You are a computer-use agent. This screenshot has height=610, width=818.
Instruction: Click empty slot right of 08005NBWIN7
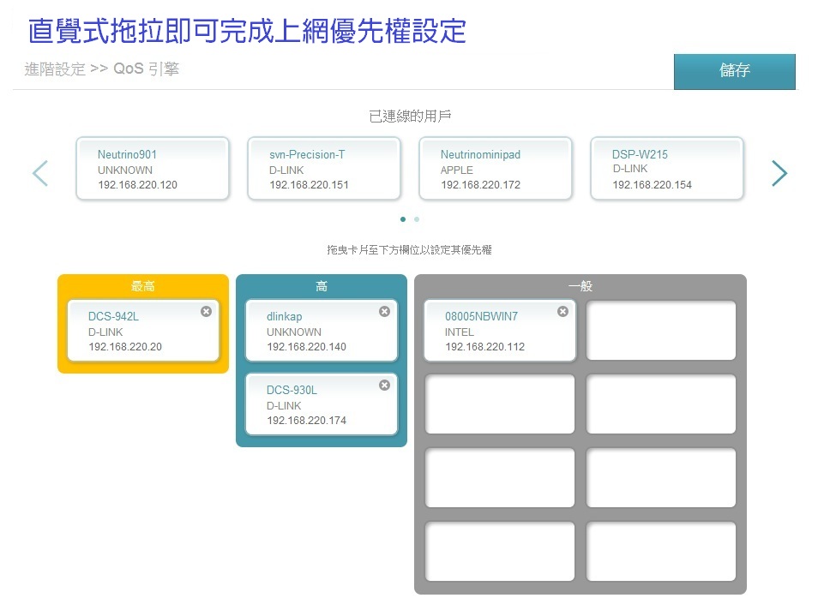661,331
